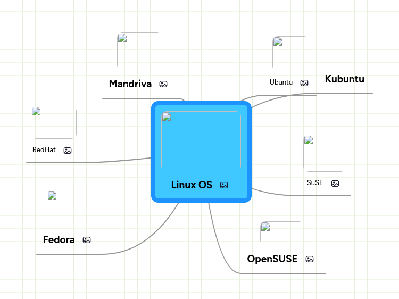Select the Ubuntu broken image thumbnail
399x299 pixels.
[290, 54]
